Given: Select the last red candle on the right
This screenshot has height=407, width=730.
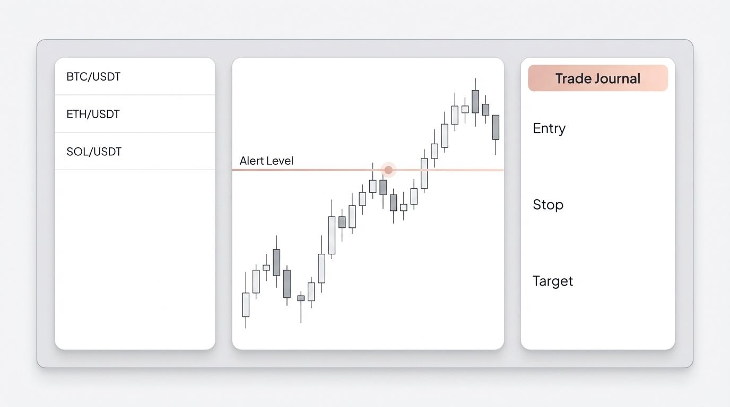Looking at the screenshot, I should point(495,127).
